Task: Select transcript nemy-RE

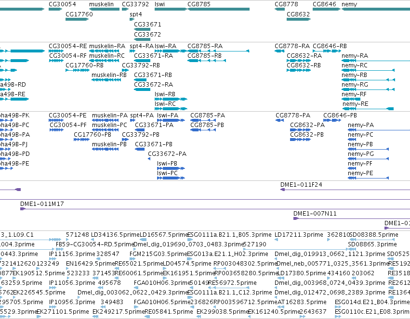Action: 355,104
